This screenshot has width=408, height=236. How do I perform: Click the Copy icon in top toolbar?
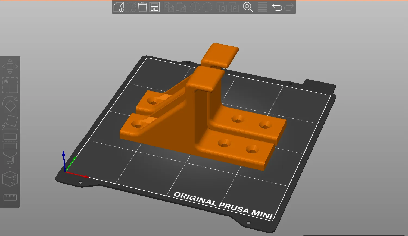point(169,7)
